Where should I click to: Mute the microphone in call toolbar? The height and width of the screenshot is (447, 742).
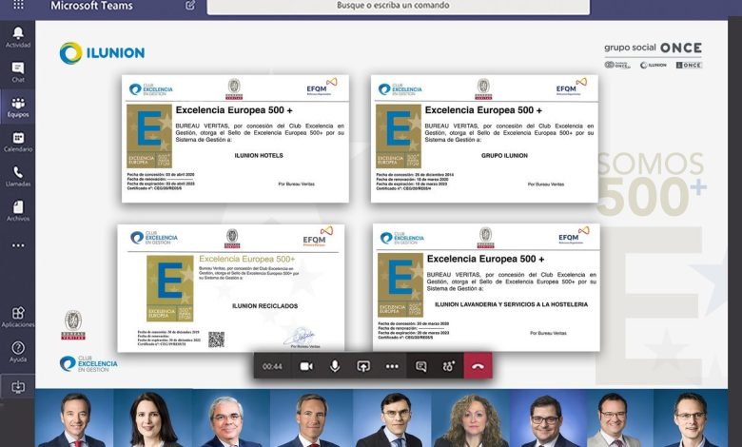(335, 366)
